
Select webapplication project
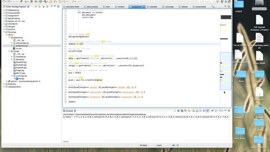coord(14,87)
